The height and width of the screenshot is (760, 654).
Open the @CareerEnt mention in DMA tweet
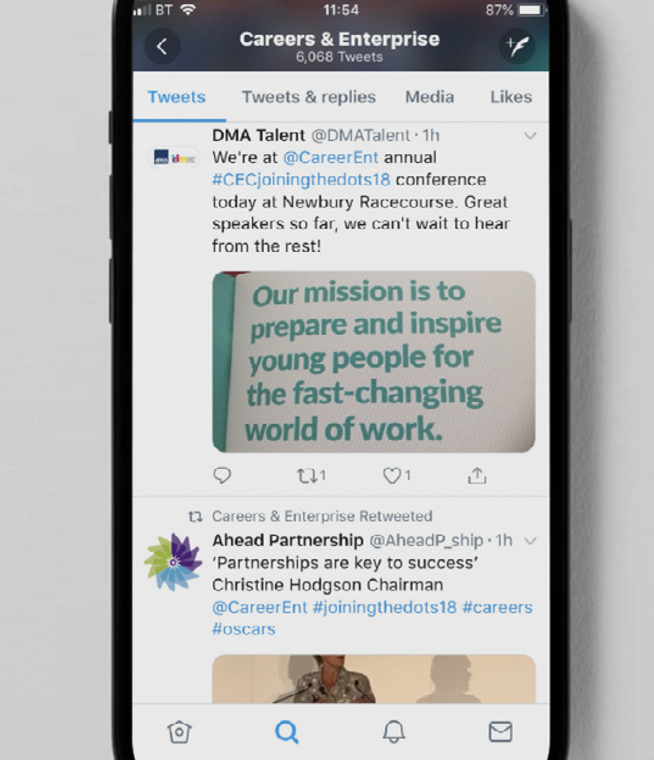(331, 157)
